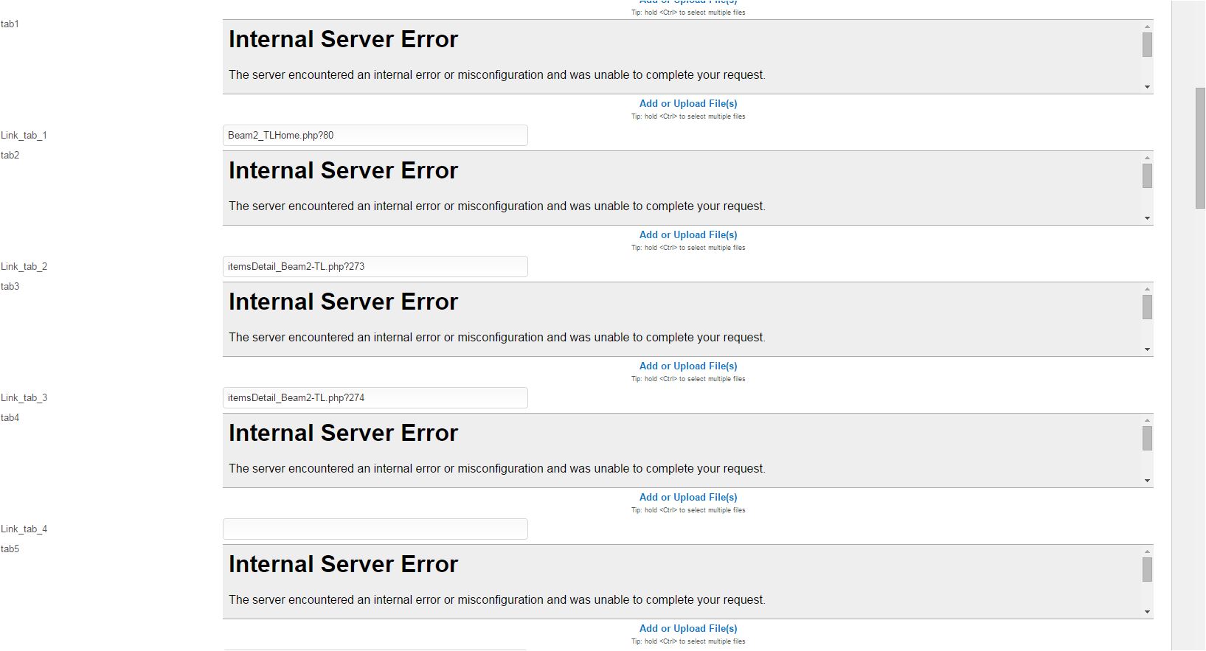Click the scrollbar thumb inside tab4 error frame

coord(1147,439)
